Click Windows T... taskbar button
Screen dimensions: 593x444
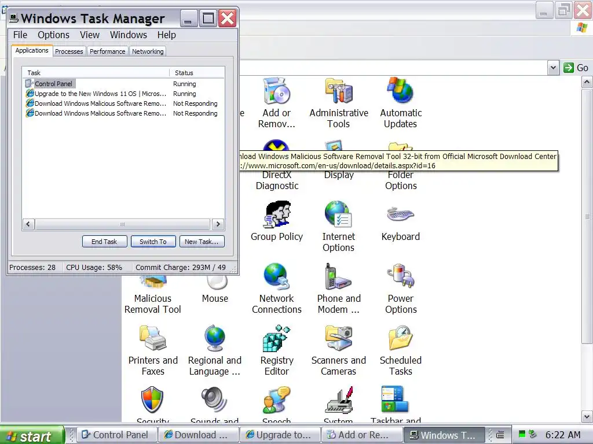click(x=444, y=435)
